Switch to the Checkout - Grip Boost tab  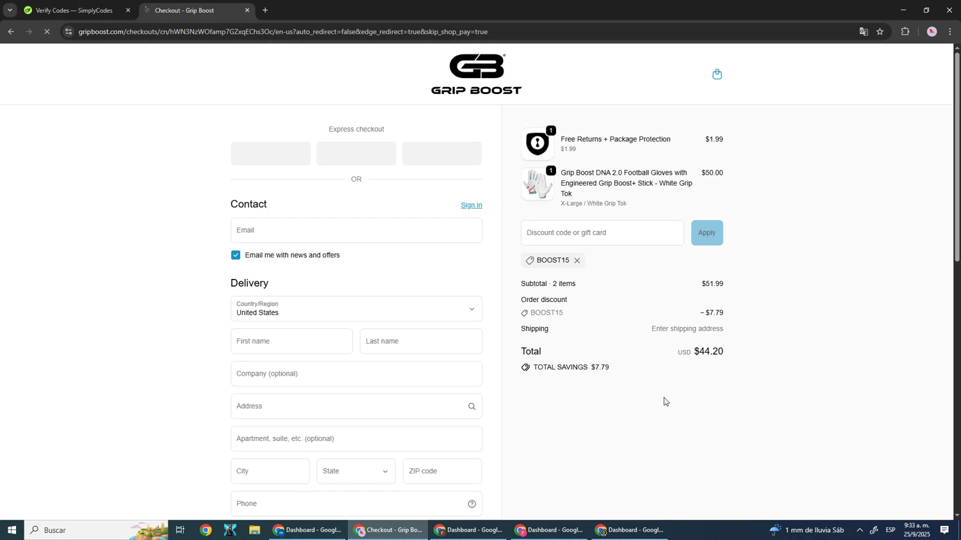(x=197, y=10)
